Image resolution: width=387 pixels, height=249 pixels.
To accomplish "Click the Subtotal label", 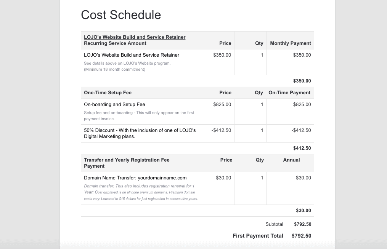I will click(x=274, y=224).
